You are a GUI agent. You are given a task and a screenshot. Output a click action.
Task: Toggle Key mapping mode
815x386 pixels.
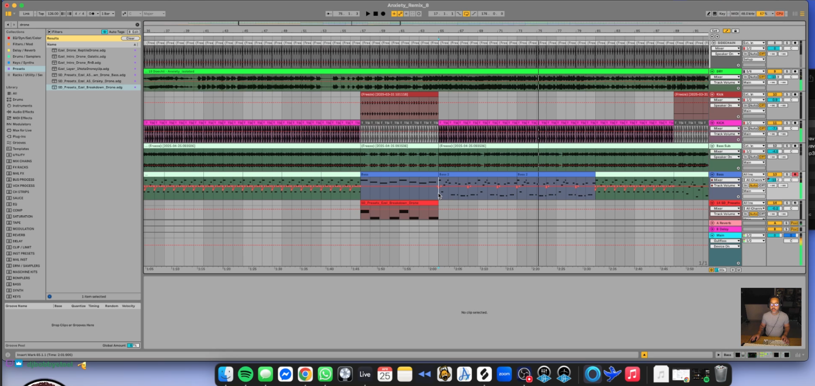point(723,14)
